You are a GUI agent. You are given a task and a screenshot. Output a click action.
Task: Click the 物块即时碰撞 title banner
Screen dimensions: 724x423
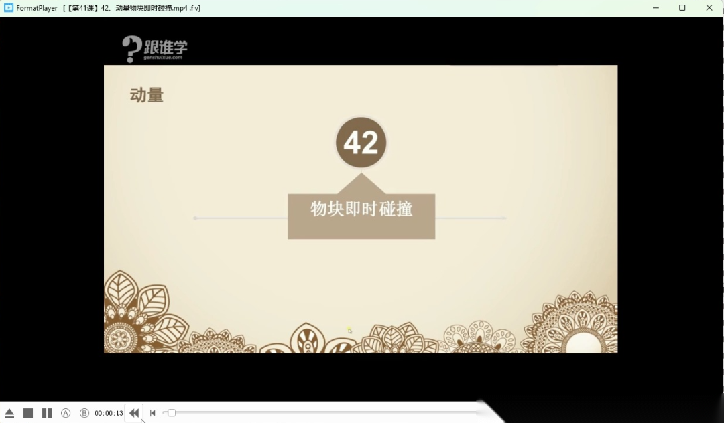pyautogui.click(x=361, y=209)
